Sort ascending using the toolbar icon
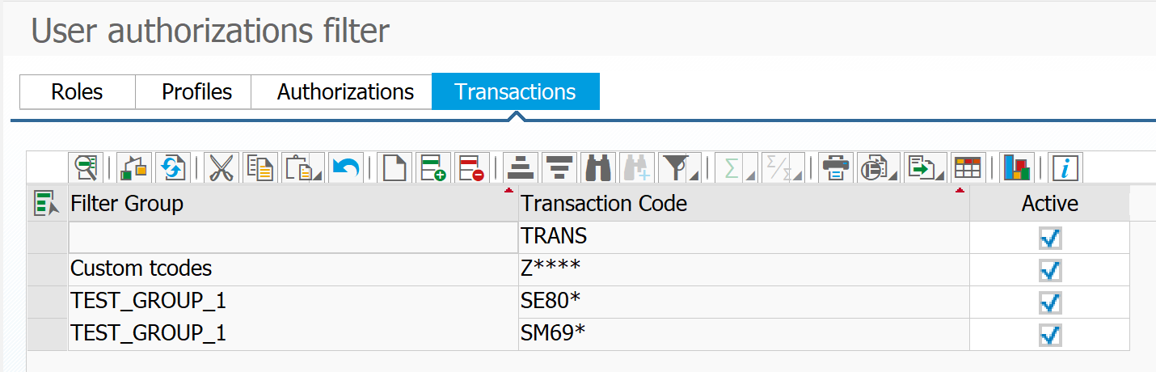This screenshot has height=372, width=1156. coord(521,168)
